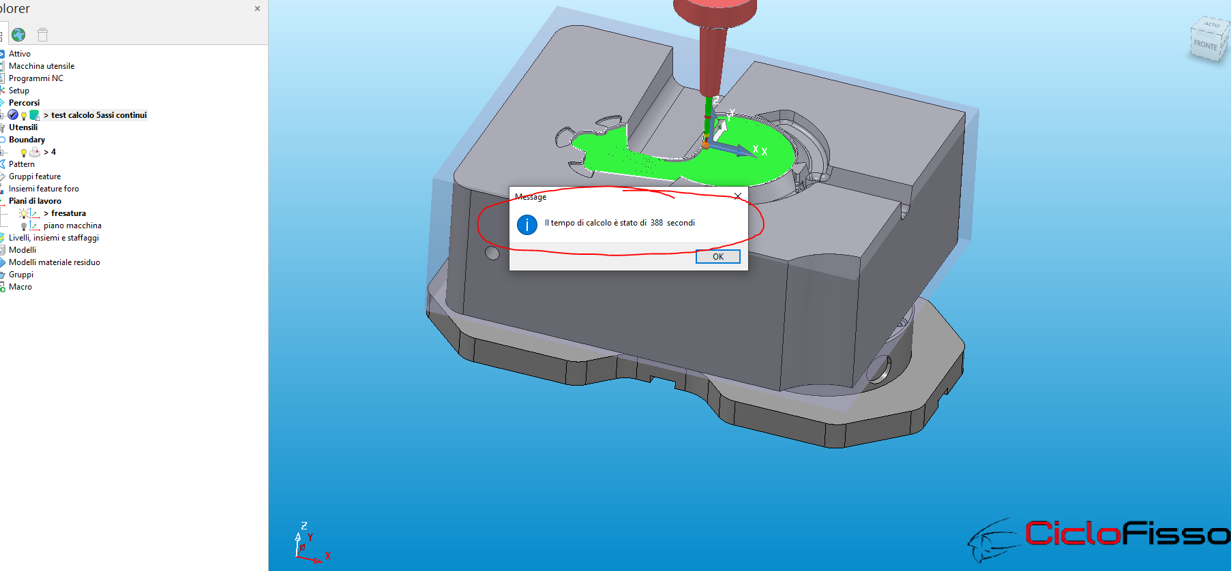Viewport: 1231px width, 571px height.
Task: Click the calculation time message text
Action: pyautogui.click(x=619, y=223)
